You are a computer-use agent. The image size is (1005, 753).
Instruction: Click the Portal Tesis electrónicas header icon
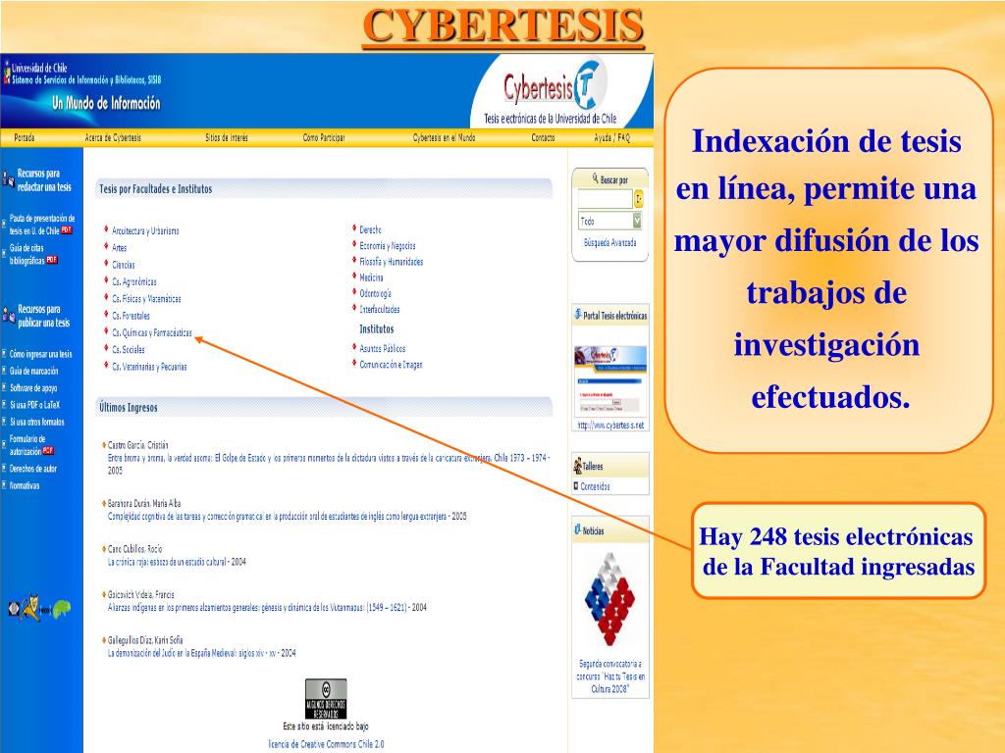577,315
